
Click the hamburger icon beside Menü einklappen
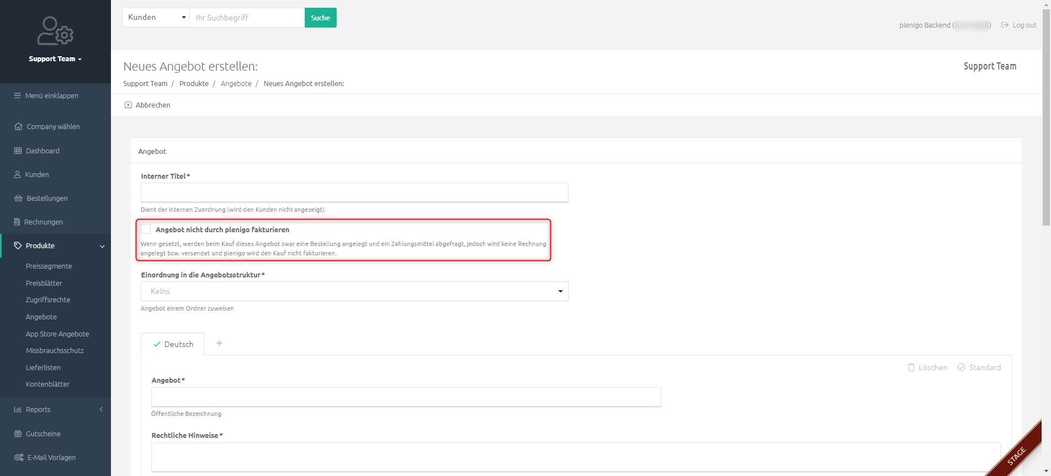point(18,95)
